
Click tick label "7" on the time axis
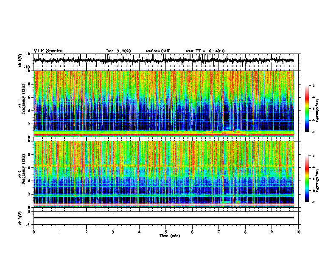[219, 232]
